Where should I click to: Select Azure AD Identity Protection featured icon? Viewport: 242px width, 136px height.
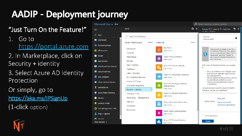tap(159, 95)
